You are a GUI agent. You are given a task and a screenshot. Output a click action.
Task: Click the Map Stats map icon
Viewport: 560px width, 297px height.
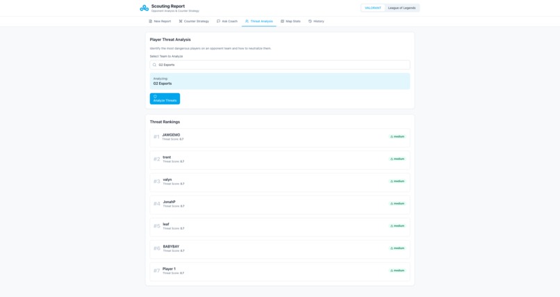pyautogui.click(x=282, y=22)
